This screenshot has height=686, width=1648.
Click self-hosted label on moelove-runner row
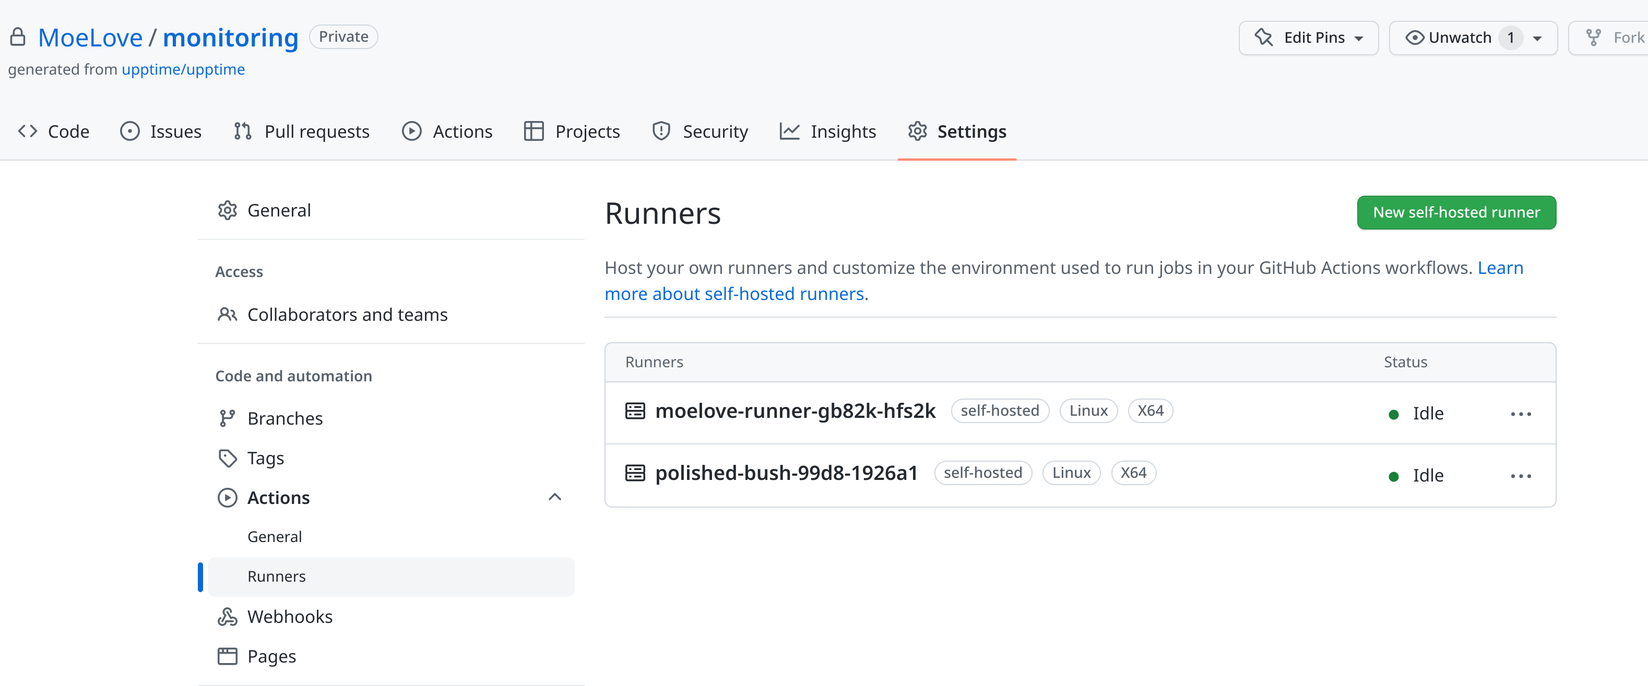pyautogui.click(x=1000, y=411)
